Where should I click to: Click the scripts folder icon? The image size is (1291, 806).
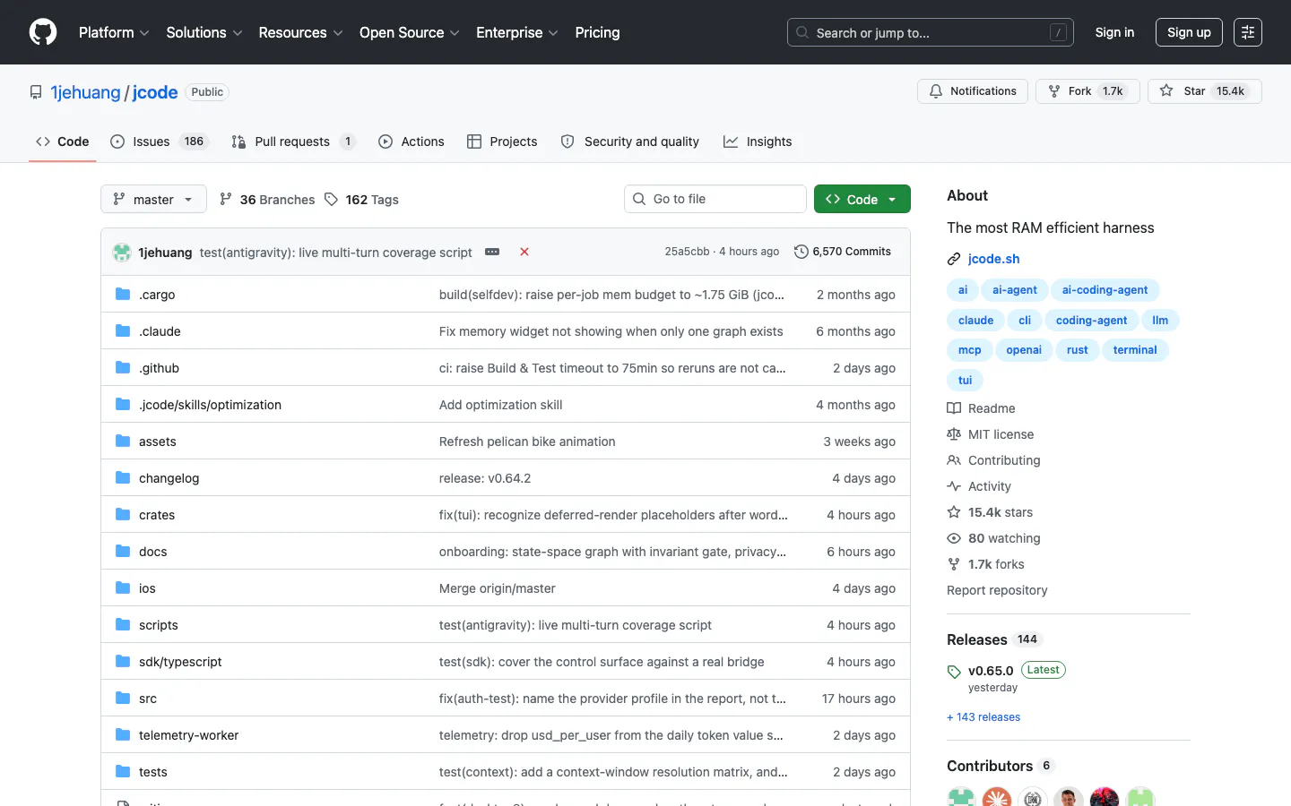tap(123, 625)
